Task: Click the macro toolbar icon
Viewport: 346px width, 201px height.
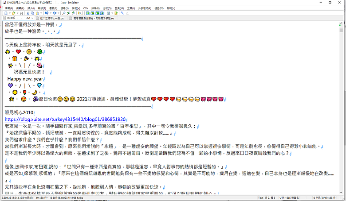Action: pyautogui.click(x=108, y=13)
